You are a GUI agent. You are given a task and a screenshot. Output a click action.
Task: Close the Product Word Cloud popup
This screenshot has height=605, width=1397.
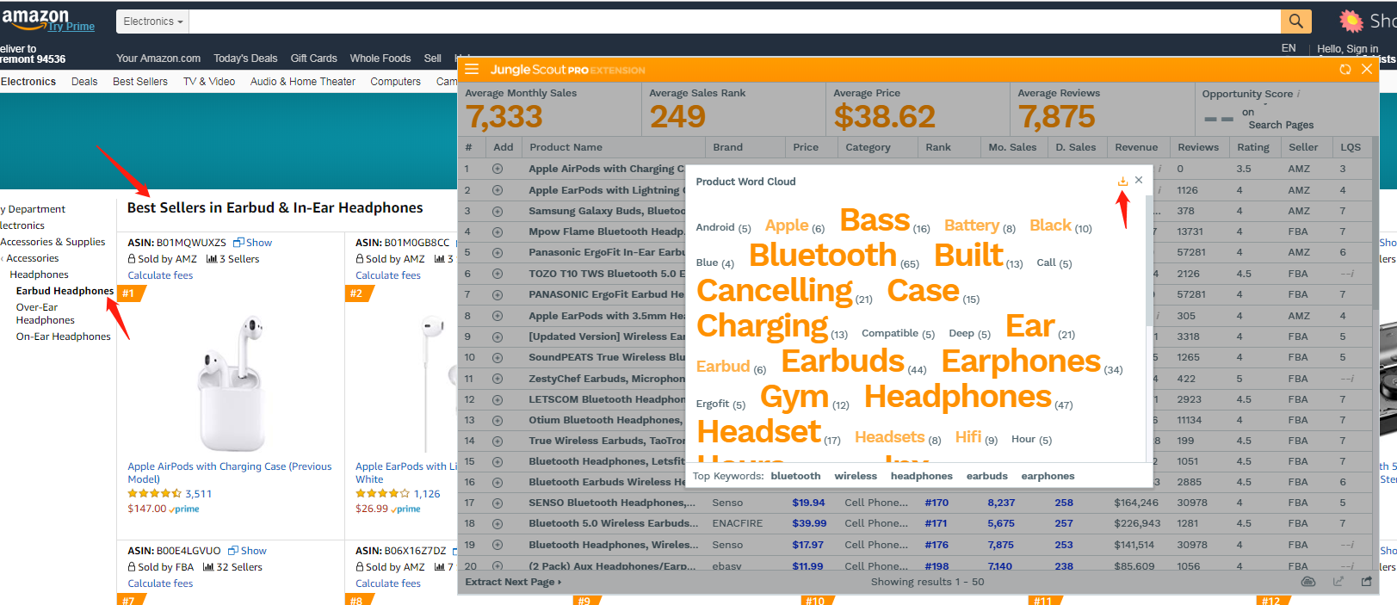click(x=1139, y=180)
